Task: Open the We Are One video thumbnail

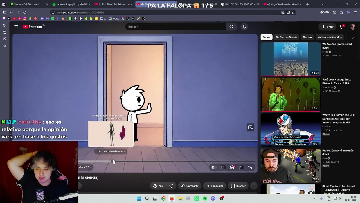Action: 291,59
